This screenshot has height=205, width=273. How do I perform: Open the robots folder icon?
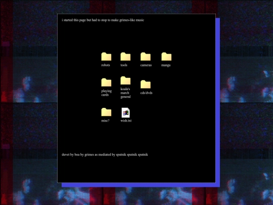(x=106, y=57)
